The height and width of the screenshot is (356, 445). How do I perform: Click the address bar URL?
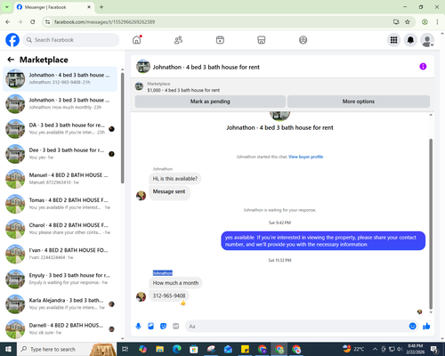(x=104, y=21)
